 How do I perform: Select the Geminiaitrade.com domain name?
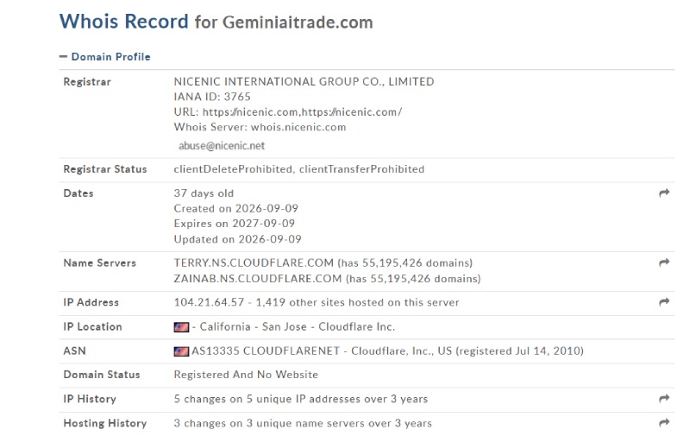click(x=298, y=22)
